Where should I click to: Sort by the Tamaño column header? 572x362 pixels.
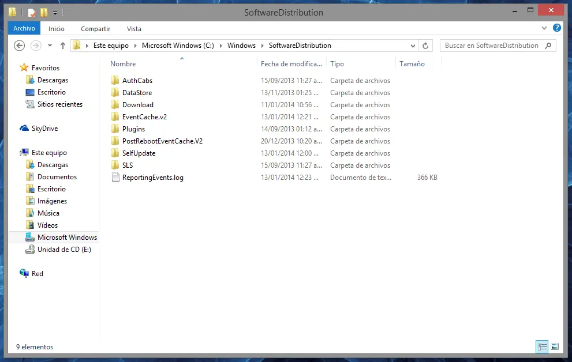tap(412, 64)
